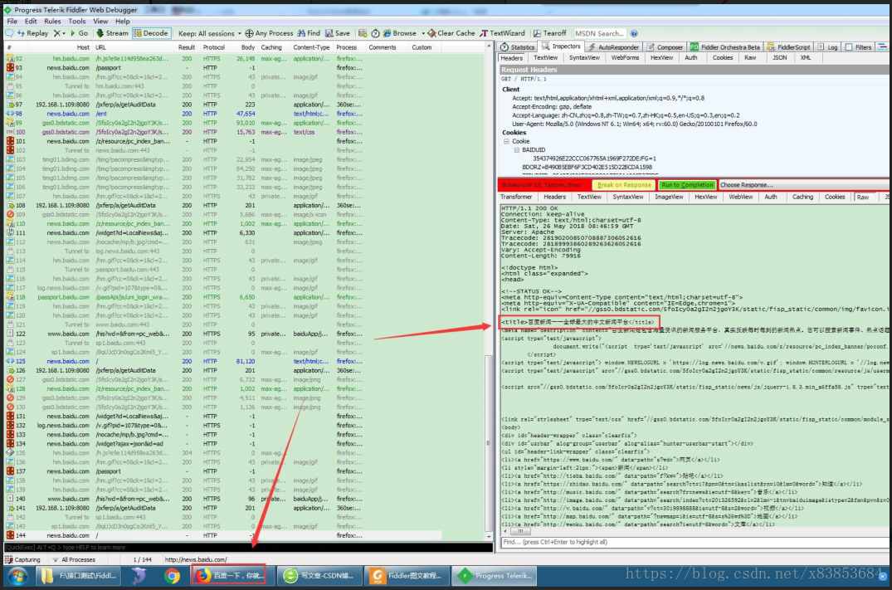Open Fiddler Orchestra Beta tab
This screenshot has width=892, height=590.
[724, 47]
